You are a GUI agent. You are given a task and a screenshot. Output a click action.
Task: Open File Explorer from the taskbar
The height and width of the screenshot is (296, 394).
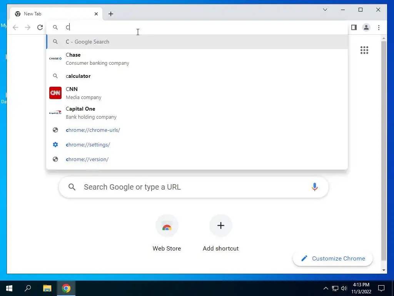(47, 288)
